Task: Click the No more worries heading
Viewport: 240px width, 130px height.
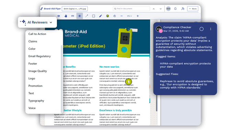Action: [109, 67]
